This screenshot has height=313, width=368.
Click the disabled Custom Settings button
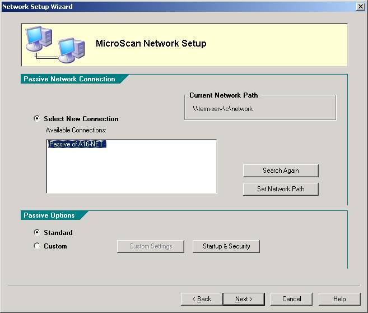(x=151, y=246)
